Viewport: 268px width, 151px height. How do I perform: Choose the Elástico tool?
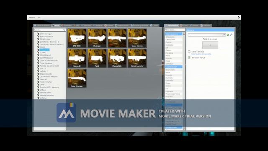click(x=174, y=50)
